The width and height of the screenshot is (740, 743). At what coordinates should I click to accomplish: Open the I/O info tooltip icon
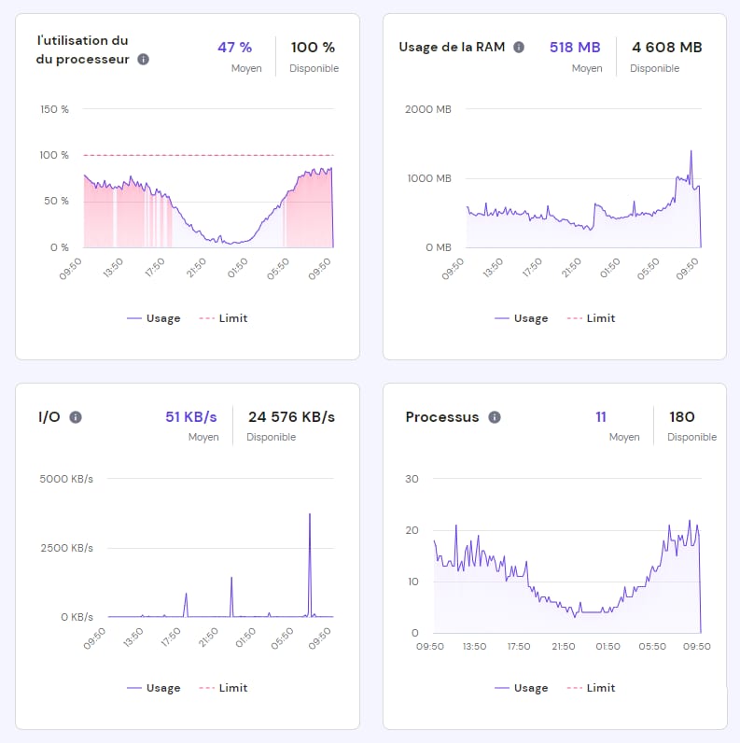(x=76, y=417)
